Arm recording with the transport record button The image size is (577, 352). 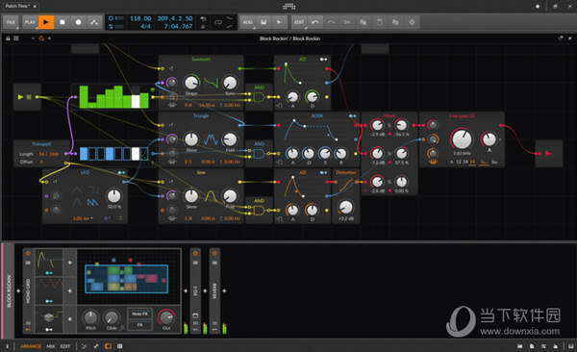click(x=78, y=22)
